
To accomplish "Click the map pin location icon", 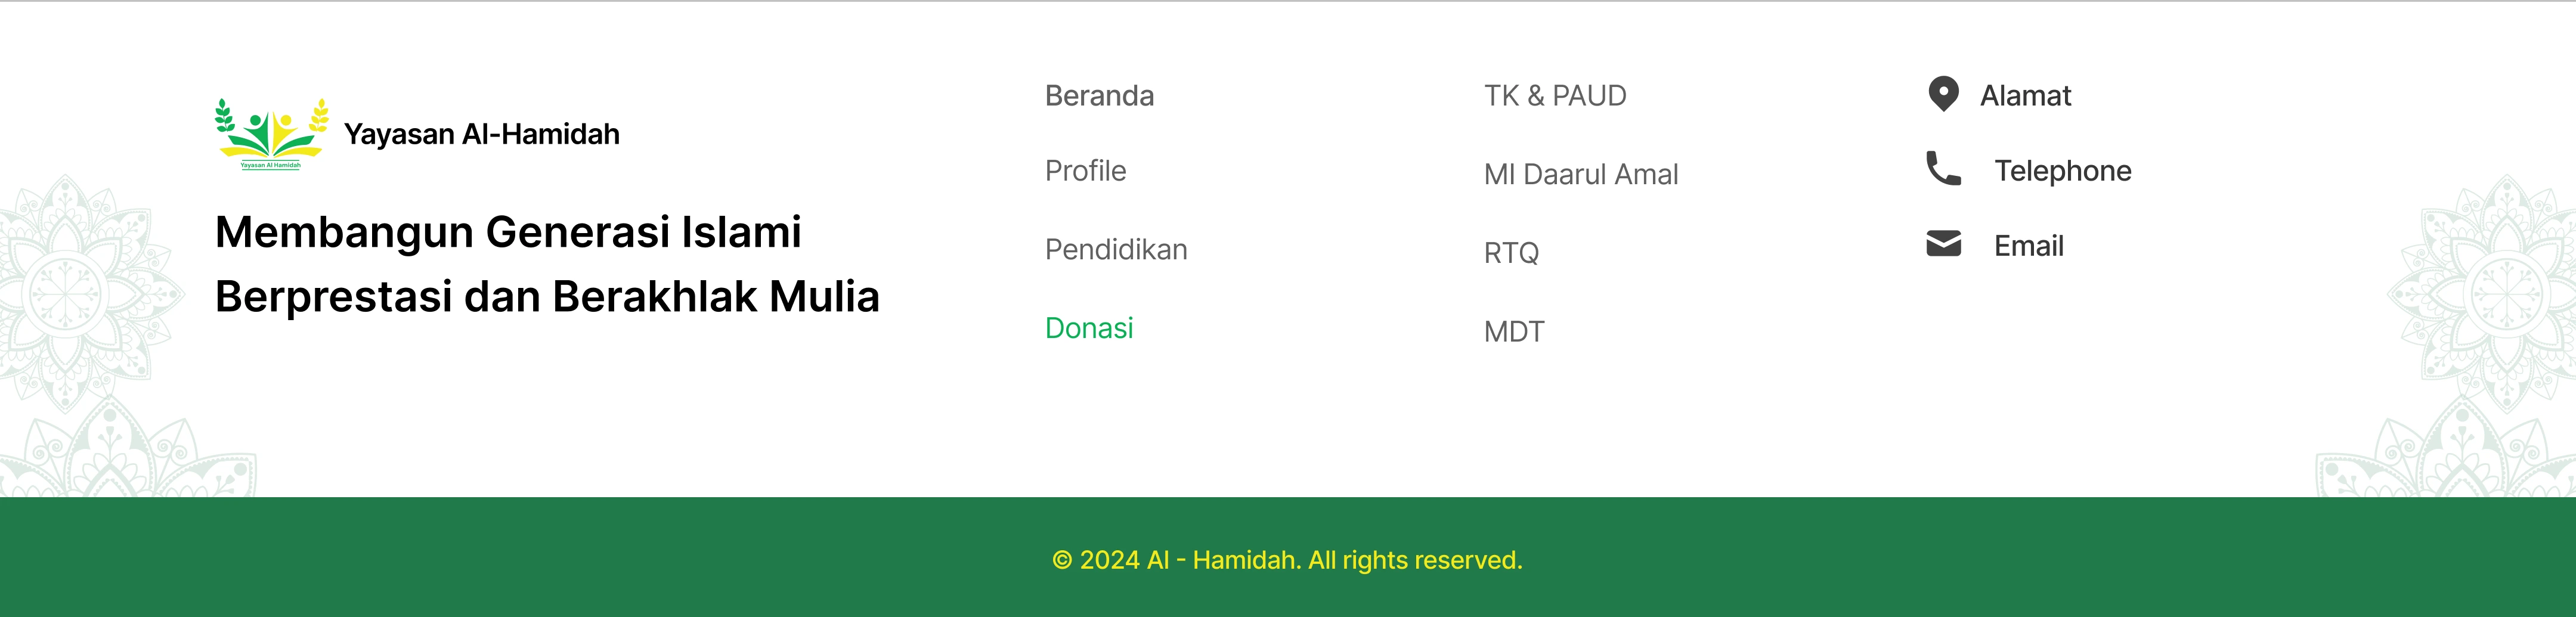I will pos(1943,94).
